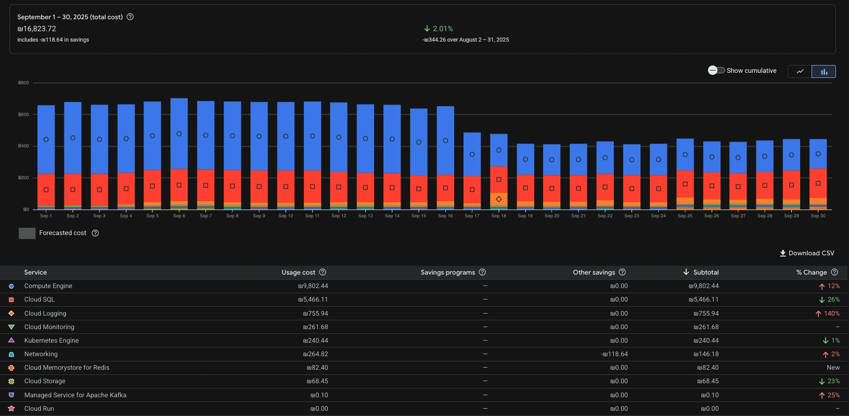Sort table by Subtotal column arrow
849x416 pixels.
686,272
